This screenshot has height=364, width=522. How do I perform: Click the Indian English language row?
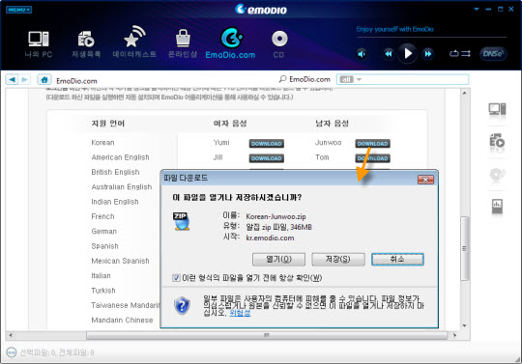click(x=115, y=202)
